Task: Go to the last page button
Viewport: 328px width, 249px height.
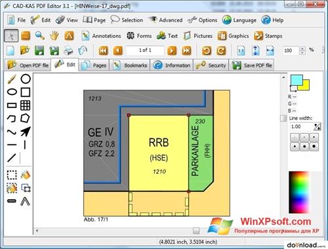Action: point(186,50)
